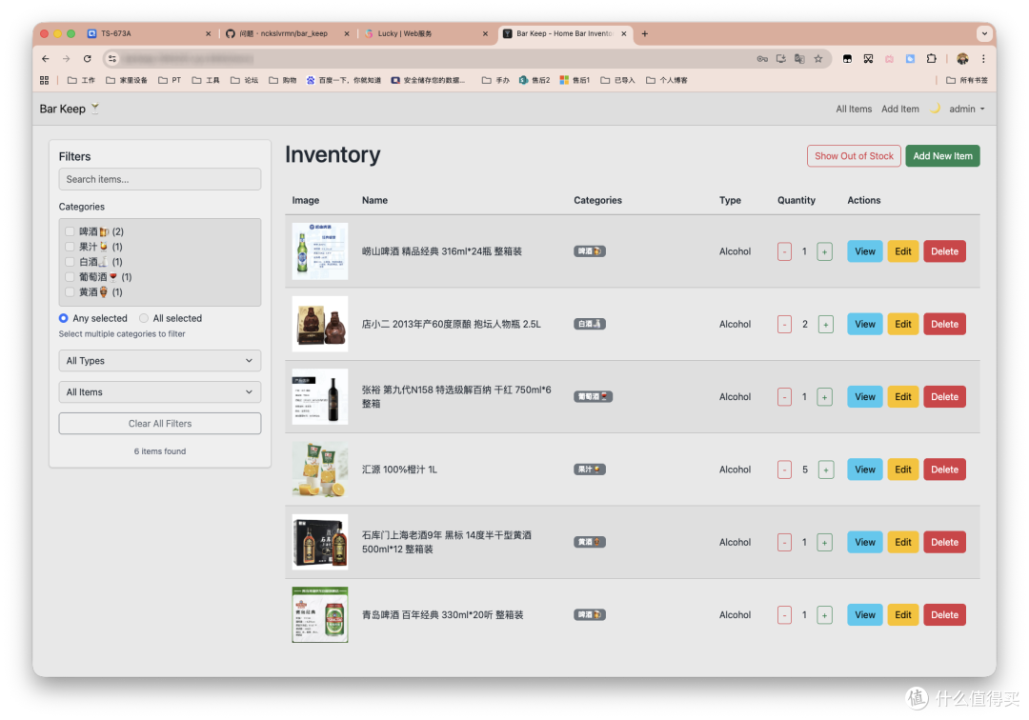View the 崂山啤酒 item
The image size is (1029, 720).
[865, 251]
